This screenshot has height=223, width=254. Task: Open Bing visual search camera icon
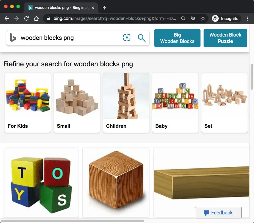[127, 38]
